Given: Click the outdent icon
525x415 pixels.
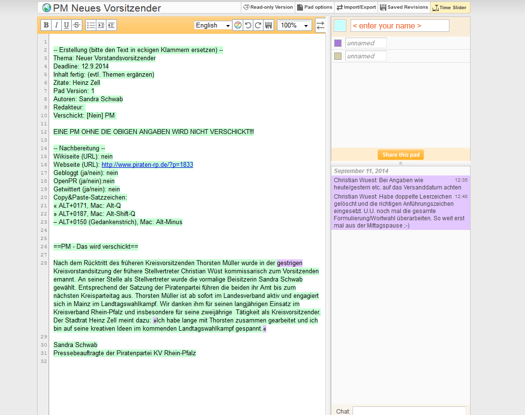Looking at the screenshot, I should [111, 25].
